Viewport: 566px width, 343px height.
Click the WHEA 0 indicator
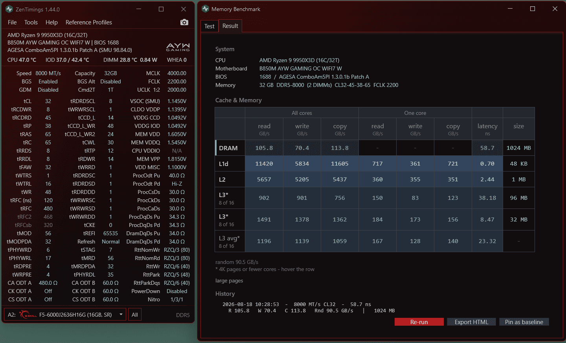coord(177,60)
